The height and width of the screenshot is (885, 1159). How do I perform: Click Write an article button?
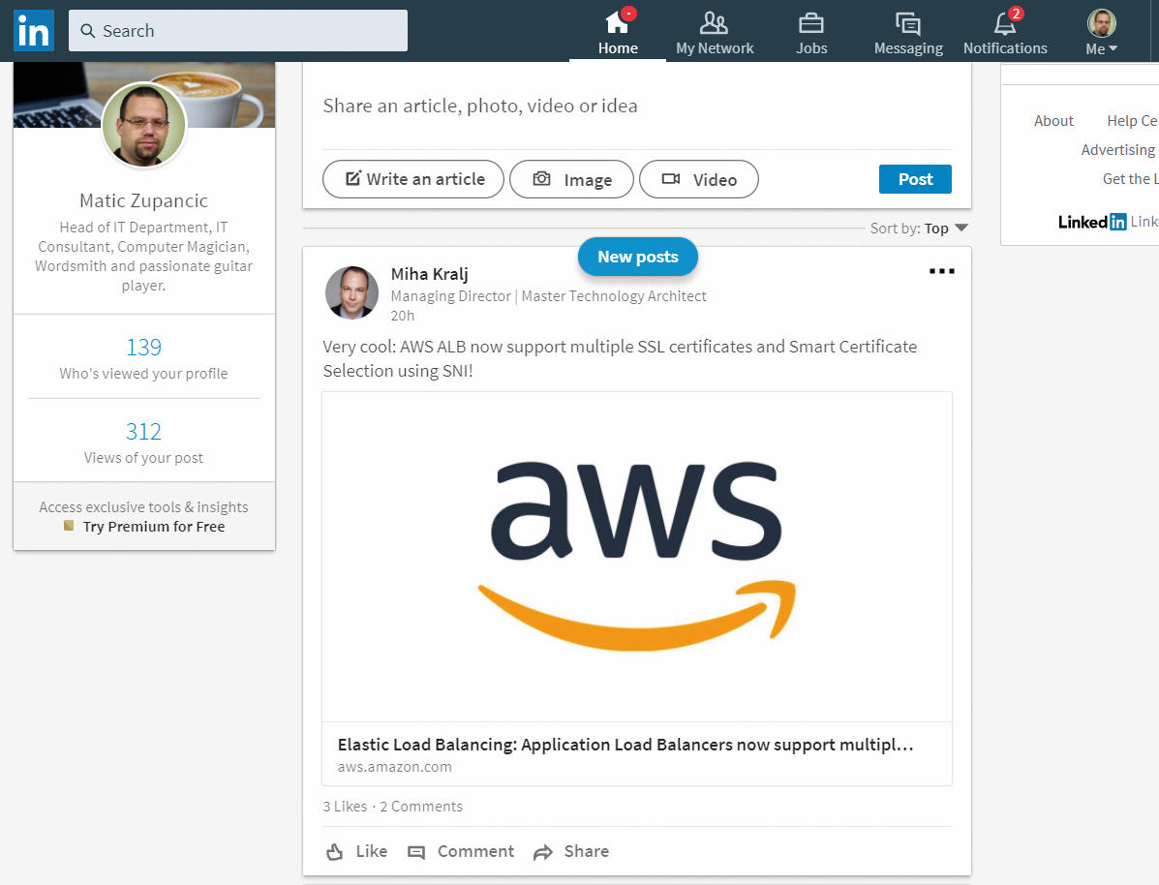tap(413, 179)
